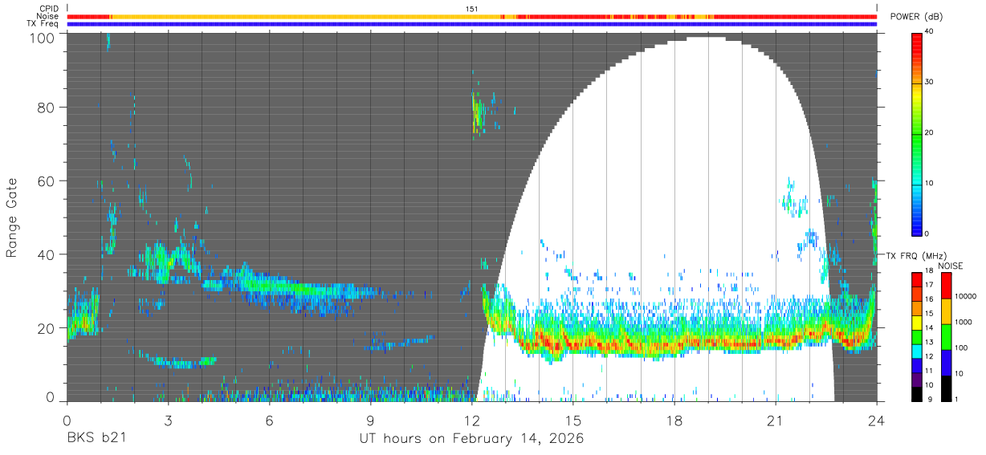Click the power scale value 30

931,83
